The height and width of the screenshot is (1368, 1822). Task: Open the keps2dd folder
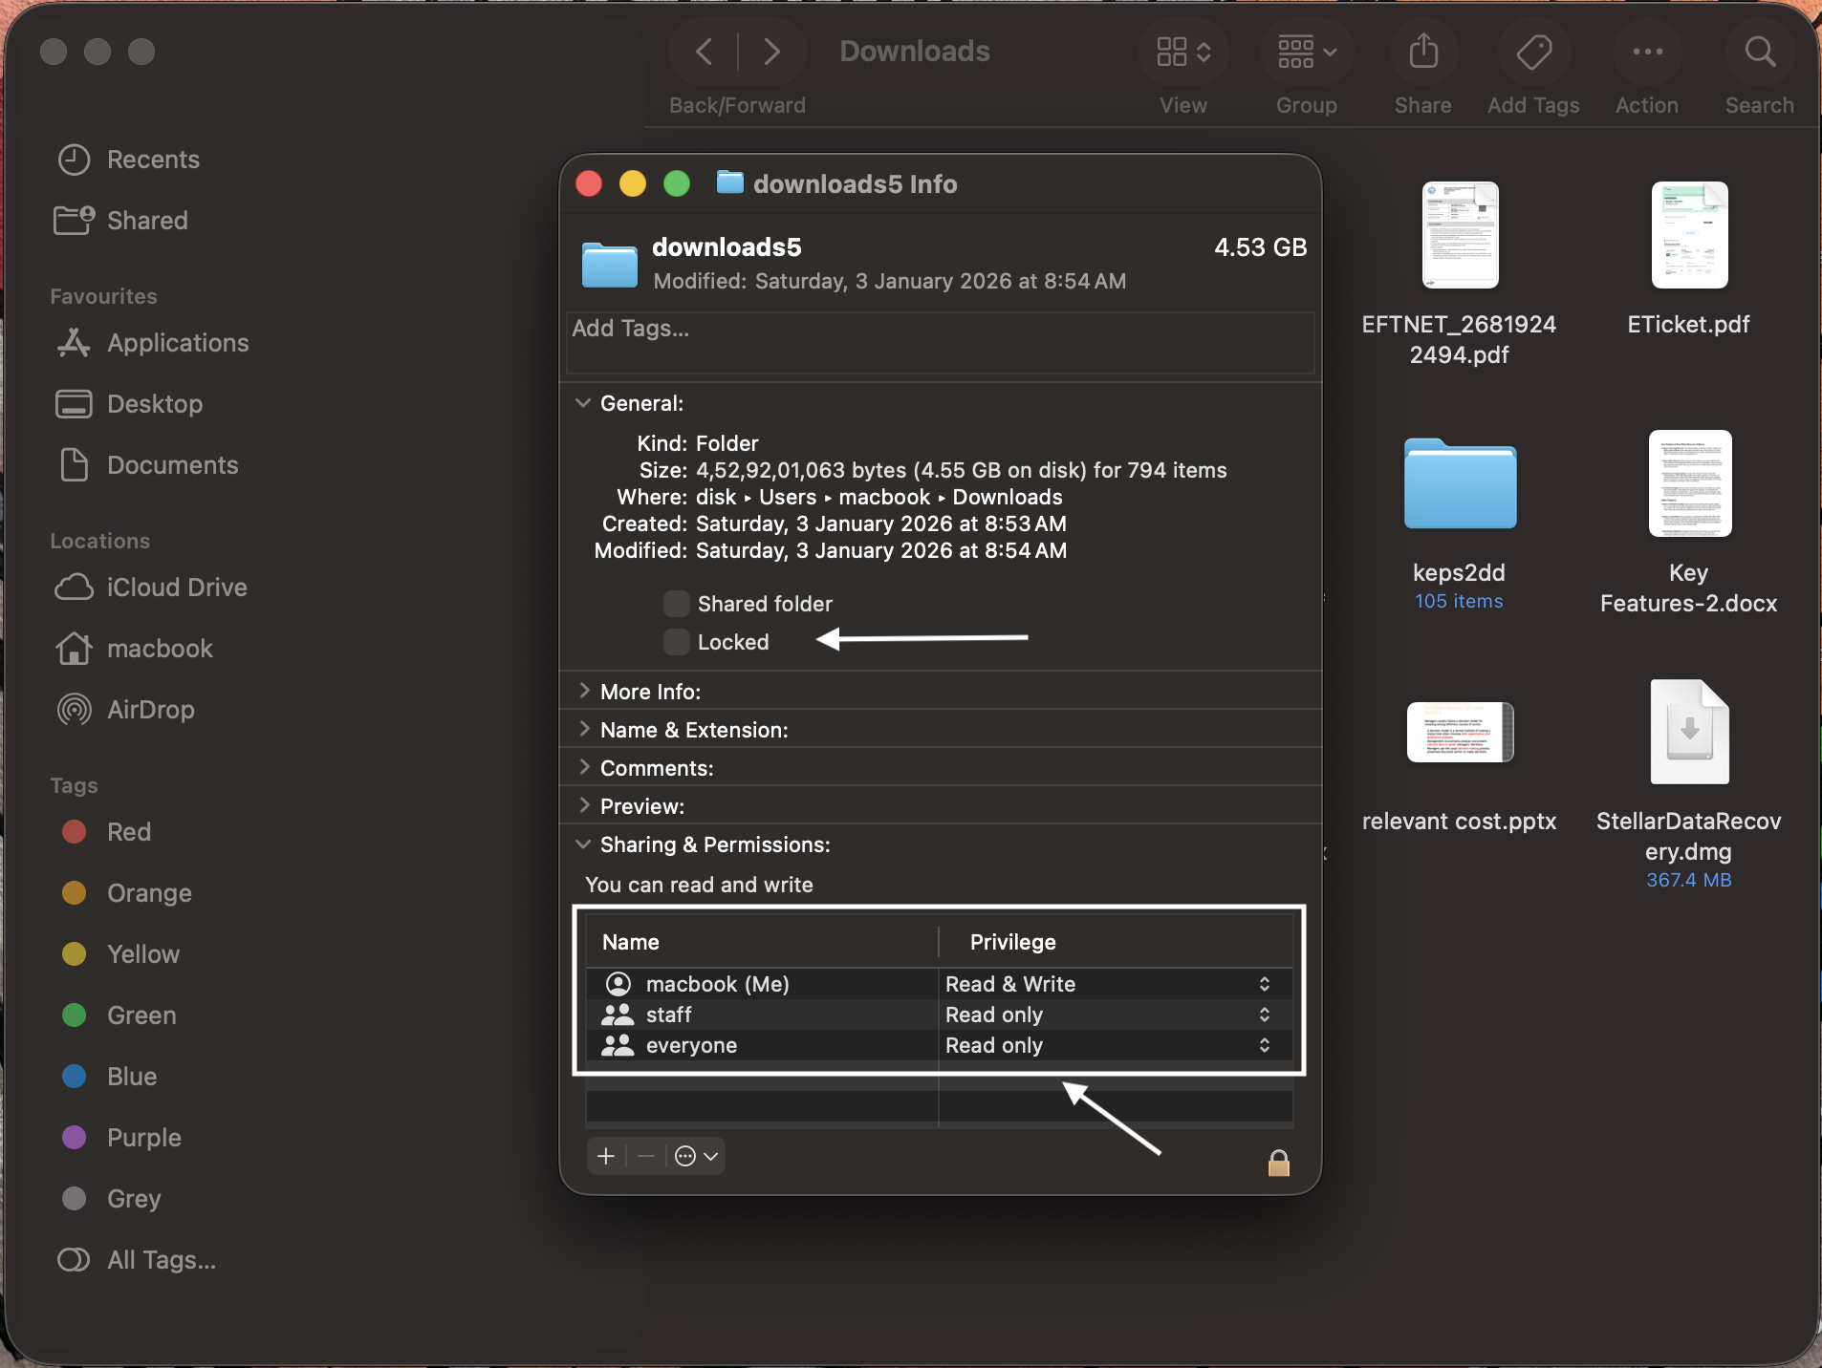[1459, 484]
